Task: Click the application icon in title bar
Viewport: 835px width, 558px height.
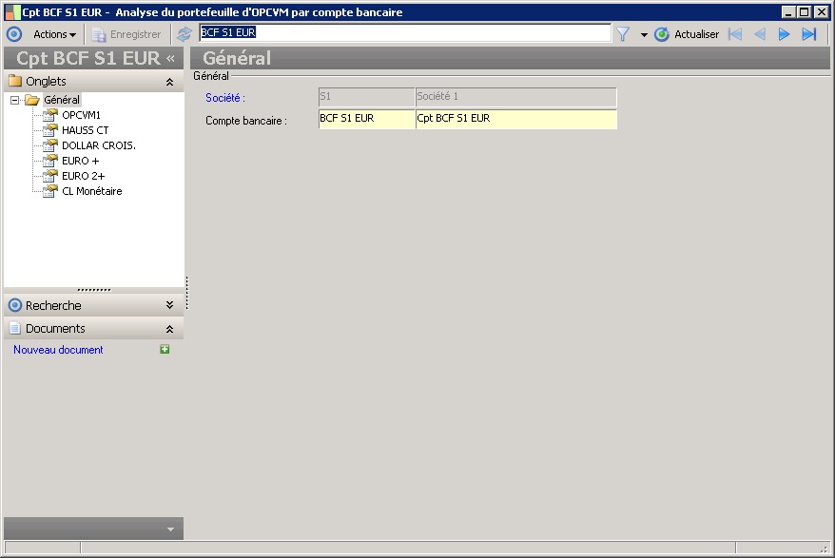Action: pos(12,12)
